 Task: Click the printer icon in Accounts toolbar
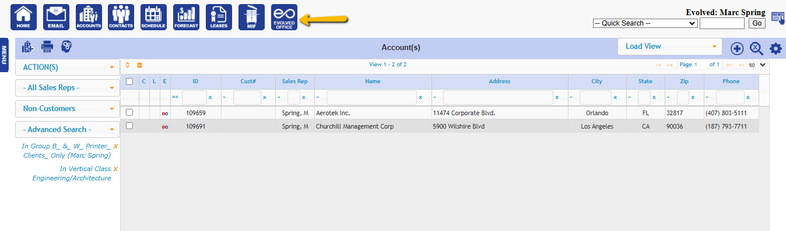[x=47, y=47]
